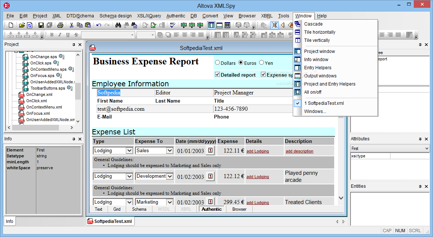Switch to the Browser view tab

click(x=239, y=209)
